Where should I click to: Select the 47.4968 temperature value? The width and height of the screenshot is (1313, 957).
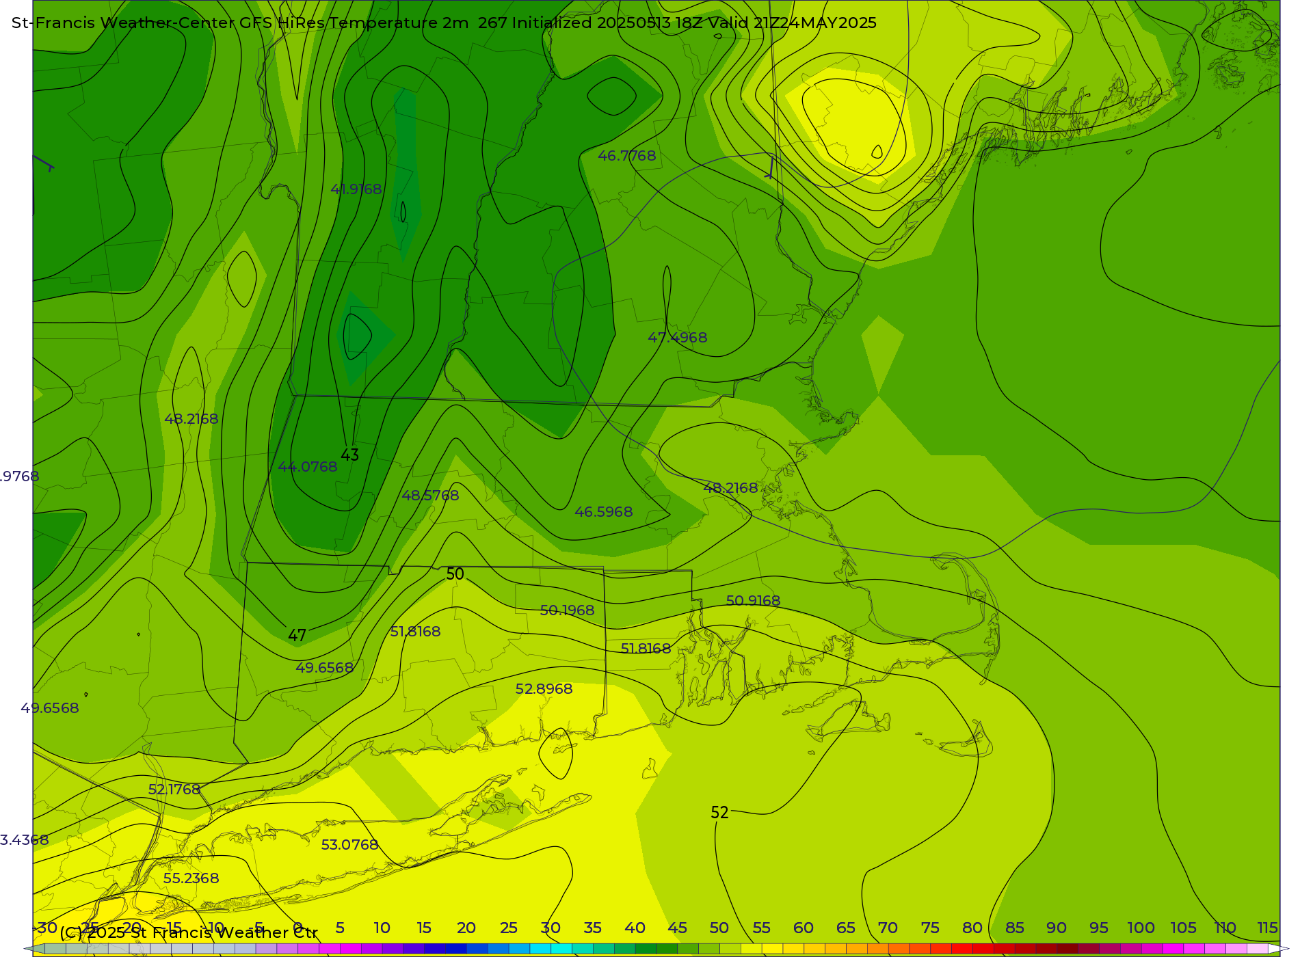[677, 338]
